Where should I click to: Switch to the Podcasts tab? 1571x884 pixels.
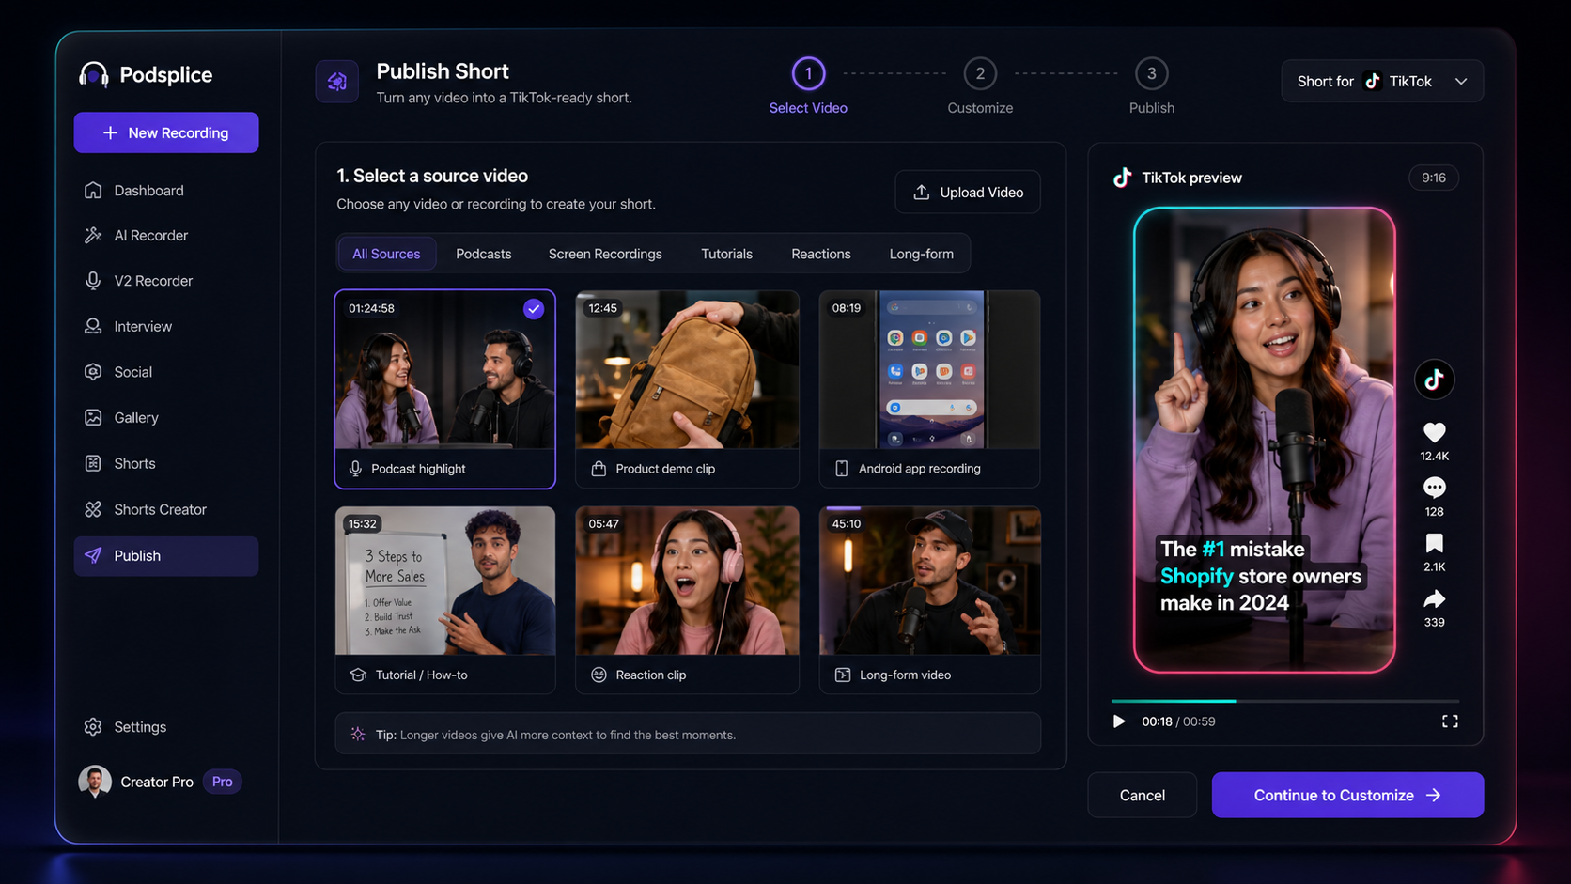click(x=484, y=254)
